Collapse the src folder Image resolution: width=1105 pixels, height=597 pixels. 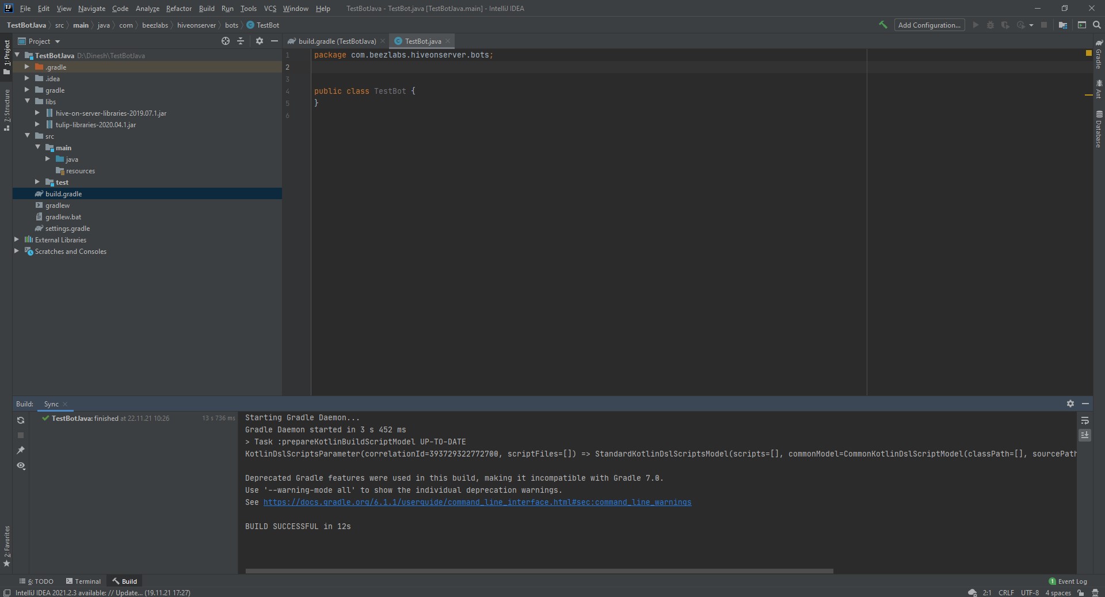(27, 136)
